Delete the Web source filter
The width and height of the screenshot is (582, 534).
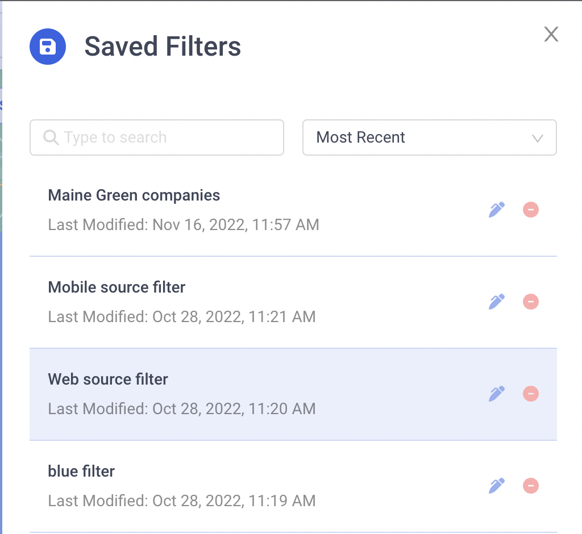coord(531,394)
